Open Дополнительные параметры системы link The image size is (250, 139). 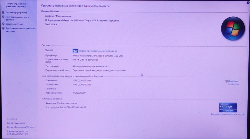click(x=20, y=30)
